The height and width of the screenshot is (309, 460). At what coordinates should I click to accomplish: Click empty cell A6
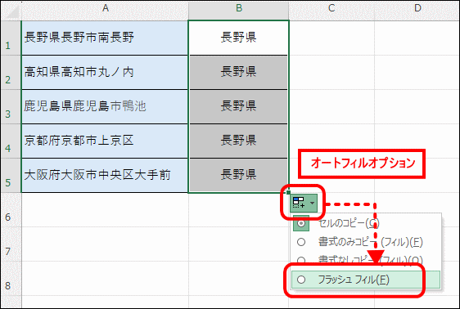pos(105,210)
